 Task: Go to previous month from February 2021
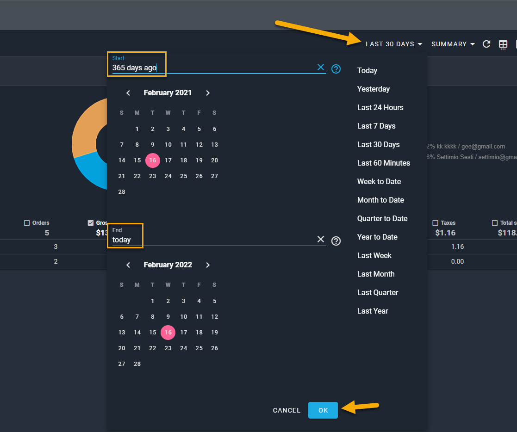pyautogui.click(x=128, y=93)
